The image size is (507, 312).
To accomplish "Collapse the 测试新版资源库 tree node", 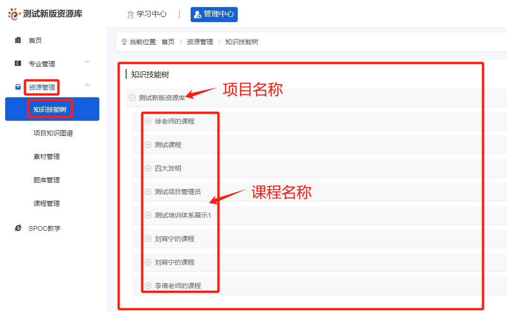I will (x=132, y=98).
